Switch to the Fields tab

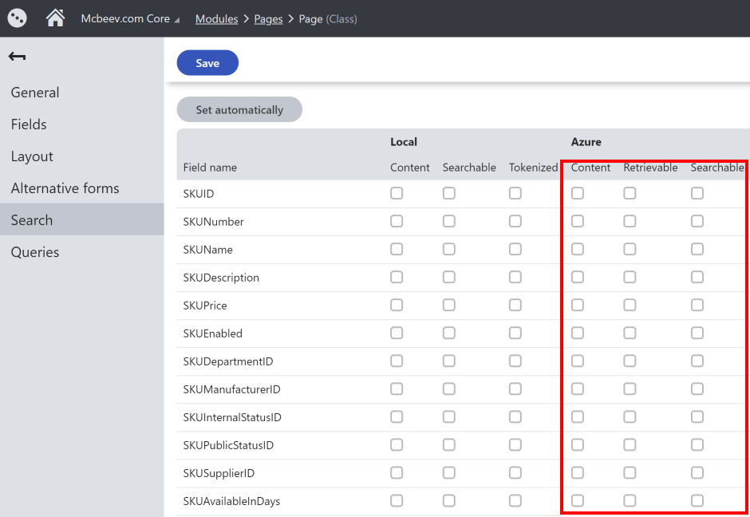[29, 124]
